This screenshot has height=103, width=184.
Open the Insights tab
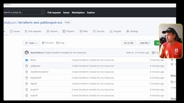(x=116, y=31)
